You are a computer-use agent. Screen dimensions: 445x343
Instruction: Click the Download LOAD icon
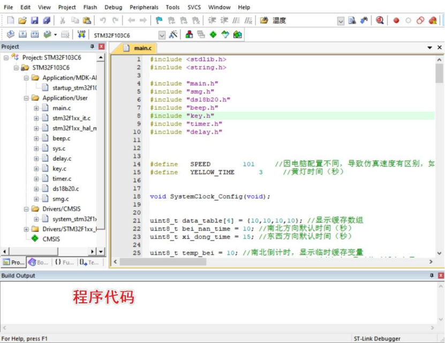click(x=81, y=34)
